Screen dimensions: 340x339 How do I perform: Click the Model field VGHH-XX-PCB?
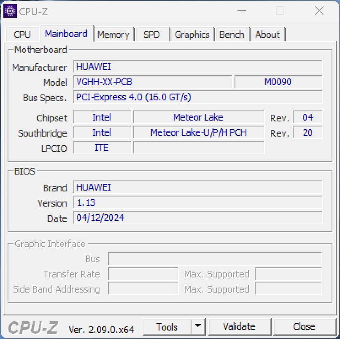153,82
